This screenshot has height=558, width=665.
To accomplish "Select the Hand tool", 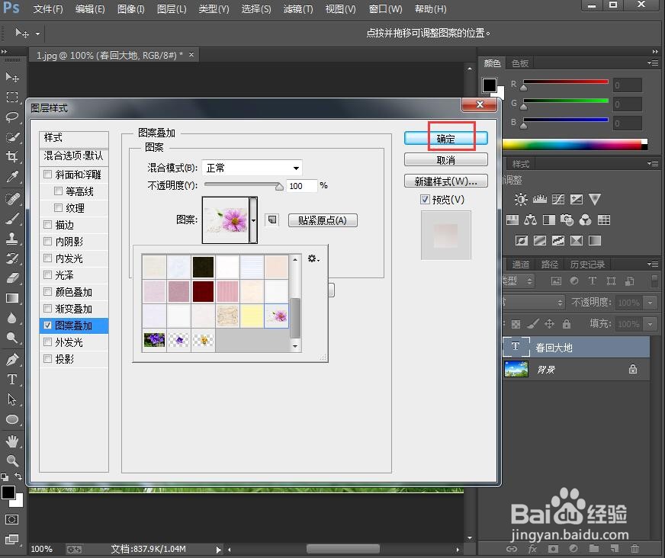I will click(x=12, y=441).
